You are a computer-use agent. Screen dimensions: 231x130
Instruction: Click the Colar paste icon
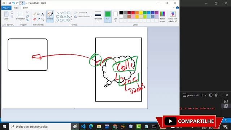[6, 14]
